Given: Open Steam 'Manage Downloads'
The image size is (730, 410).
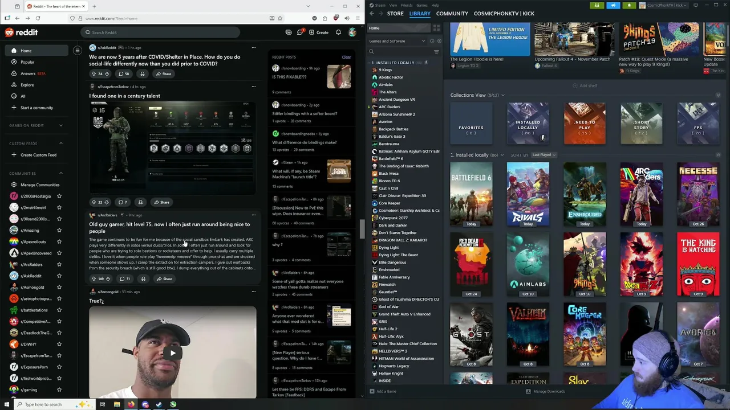Looking at the screenshot, I should tap(545, 391).
